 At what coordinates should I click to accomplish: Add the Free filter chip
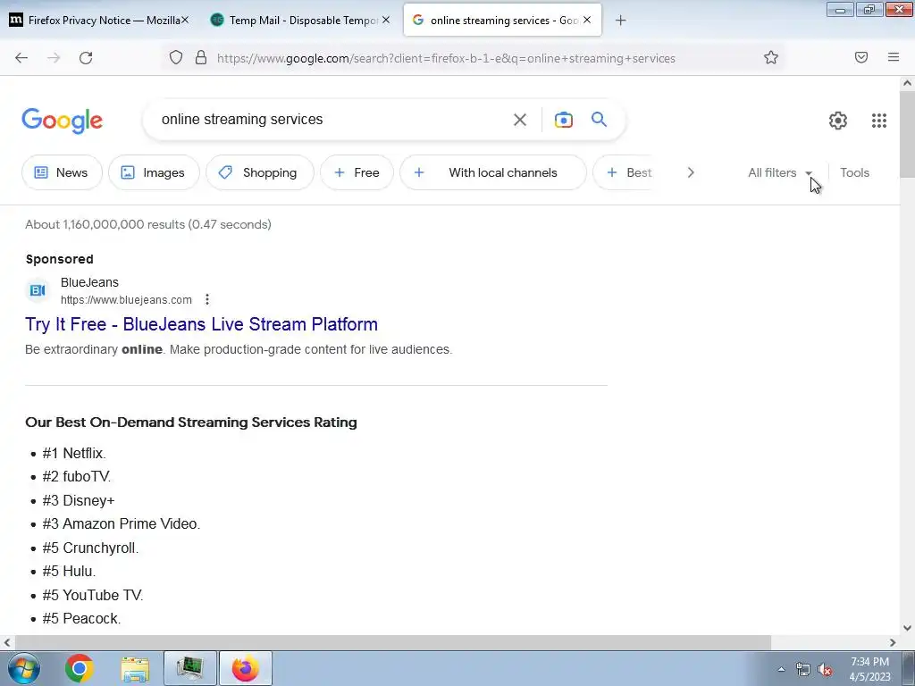(357, 172)
